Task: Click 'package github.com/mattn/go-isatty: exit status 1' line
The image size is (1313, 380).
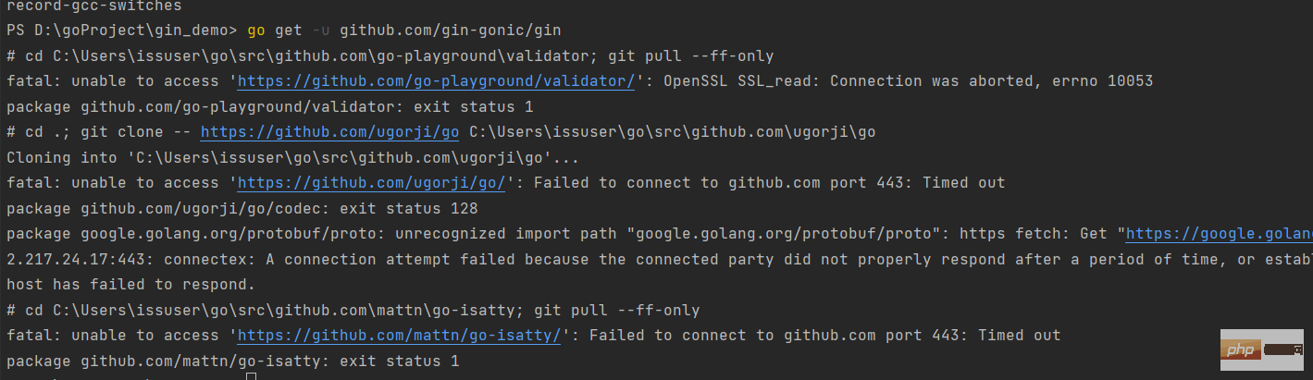Action: pos(232,361)
